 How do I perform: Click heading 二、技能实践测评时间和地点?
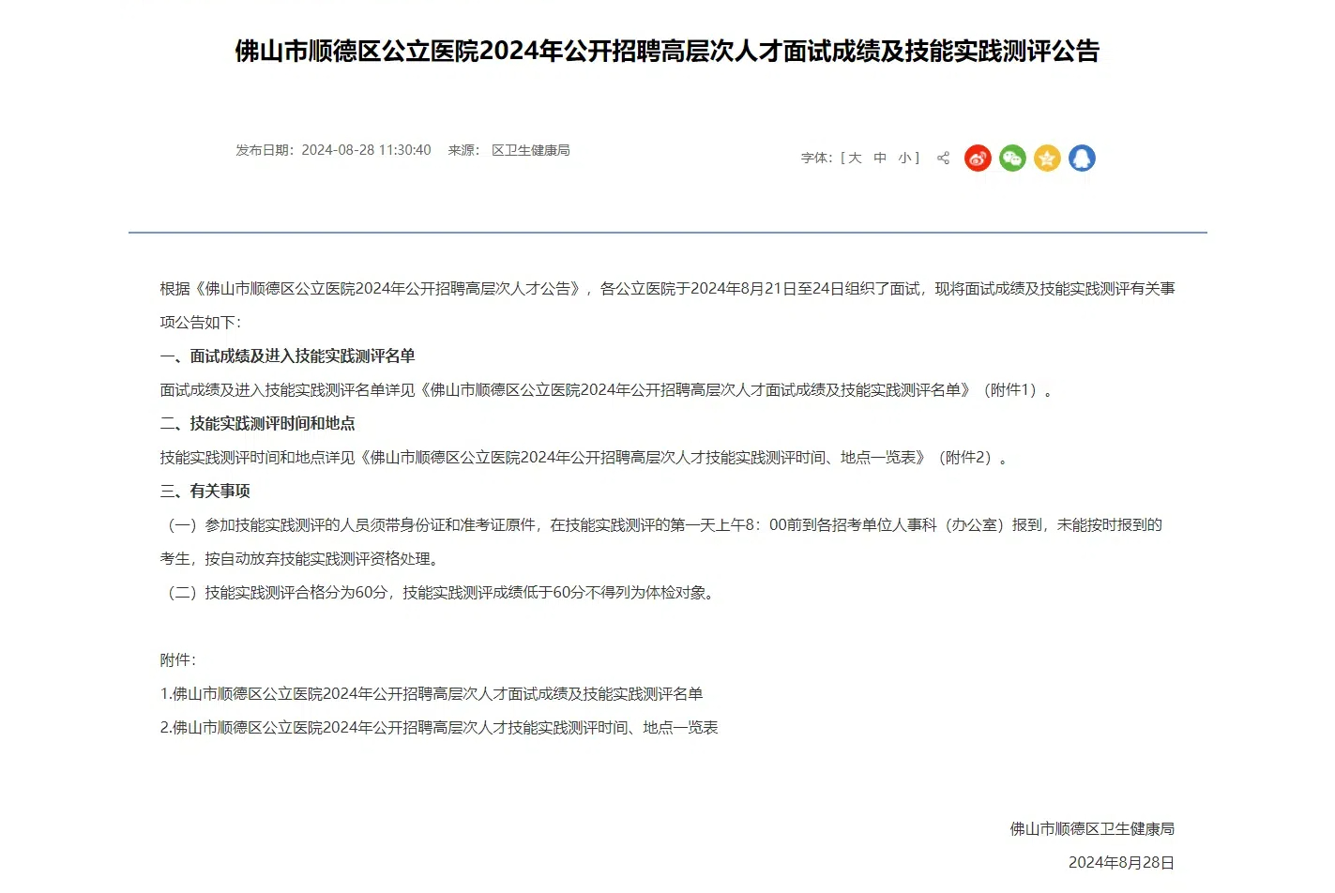[x=257, y=424]
